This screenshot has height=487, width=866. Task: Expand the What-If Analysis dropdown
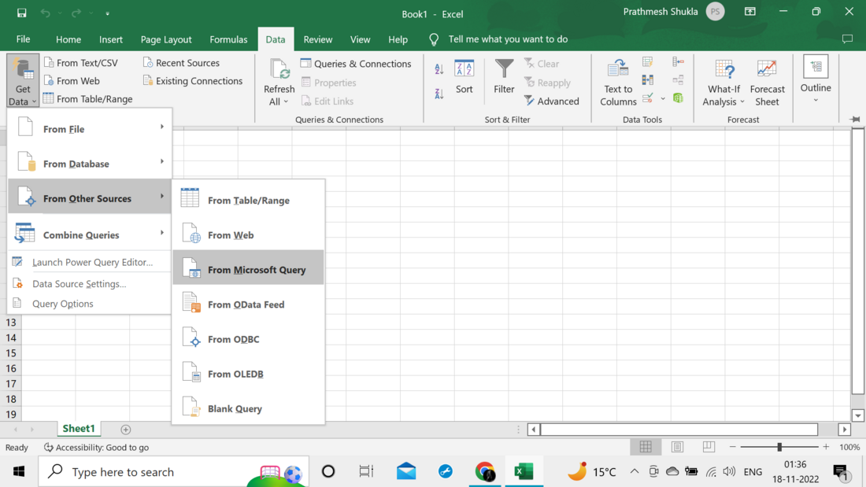click(x=724, y=94)
